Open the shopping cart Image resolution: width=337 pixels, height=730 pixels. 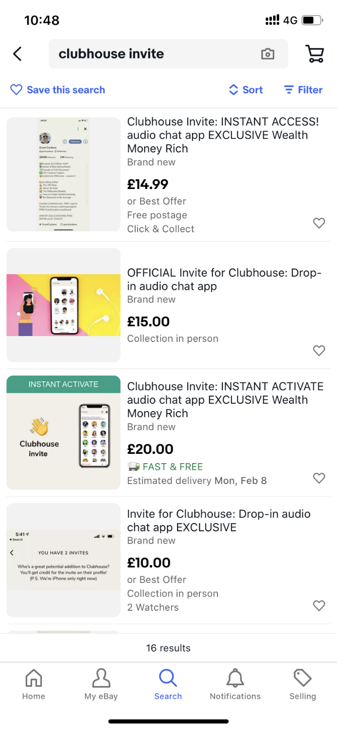pos(315,54)
